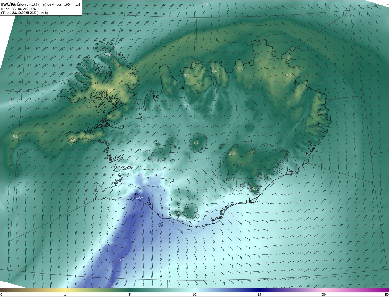Viewport: 389px width, 297px height.
Task: Click the 3.5 value label on the map
Action: click(x=232, y=153)
